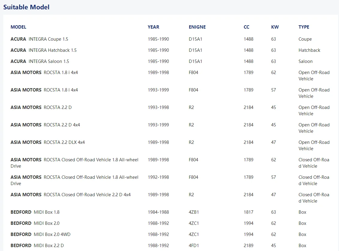Select ROCSTA Closed Off-Road Vehicle 2.2 D 4x4
339x251 pixels.
click(x=71, y=195)
